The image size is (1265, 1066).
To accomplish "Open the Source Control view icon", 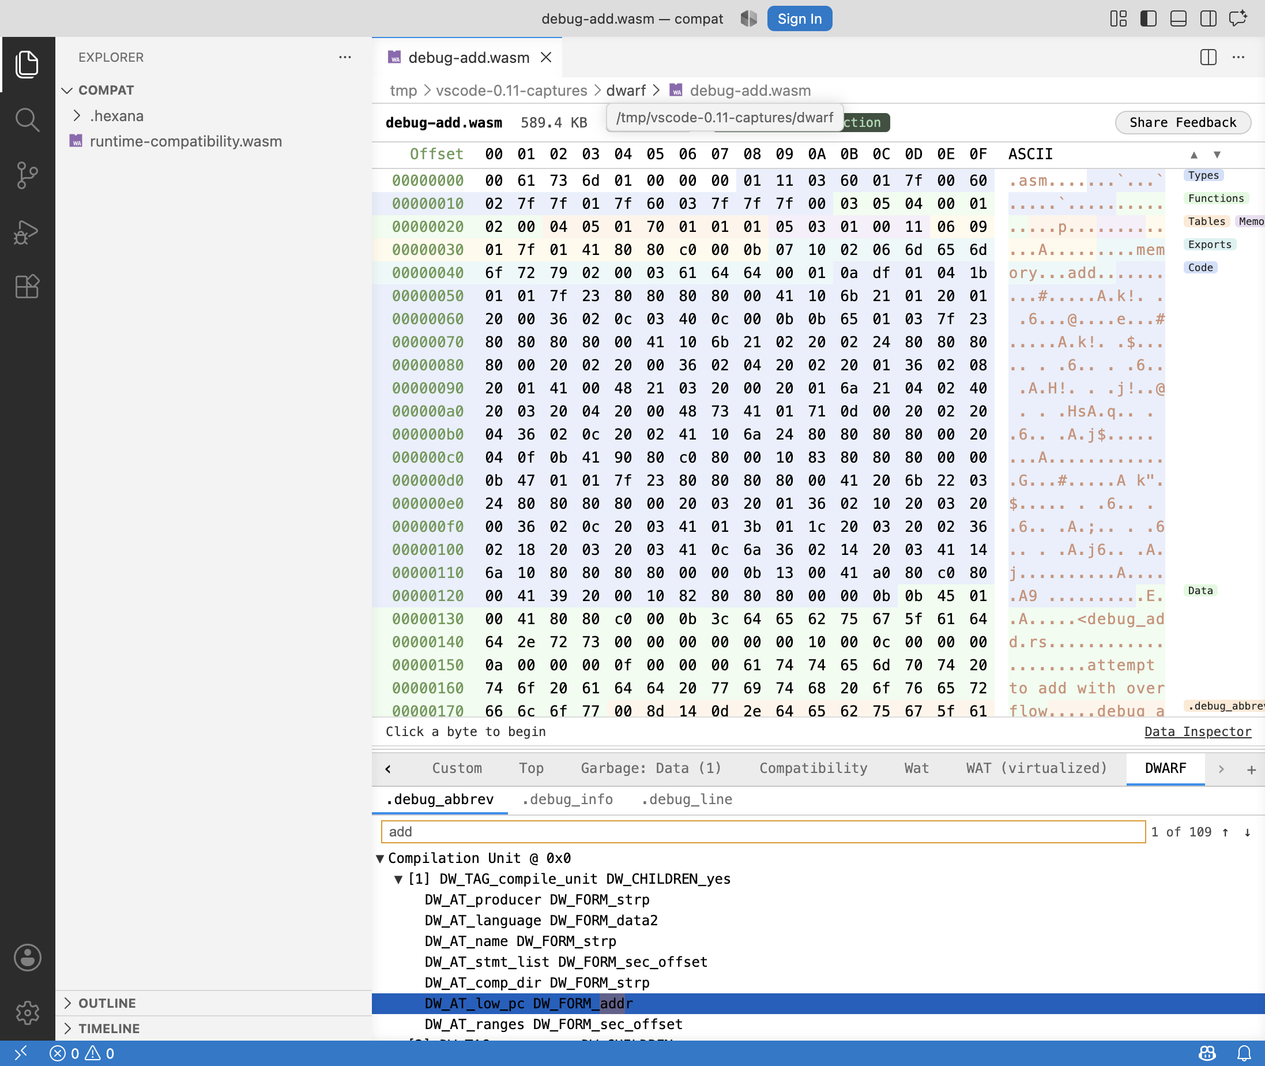I will [27, 175].
